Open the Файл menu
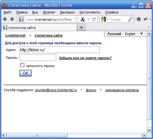This screenshot has height=139, width=153. pos(7,12)
